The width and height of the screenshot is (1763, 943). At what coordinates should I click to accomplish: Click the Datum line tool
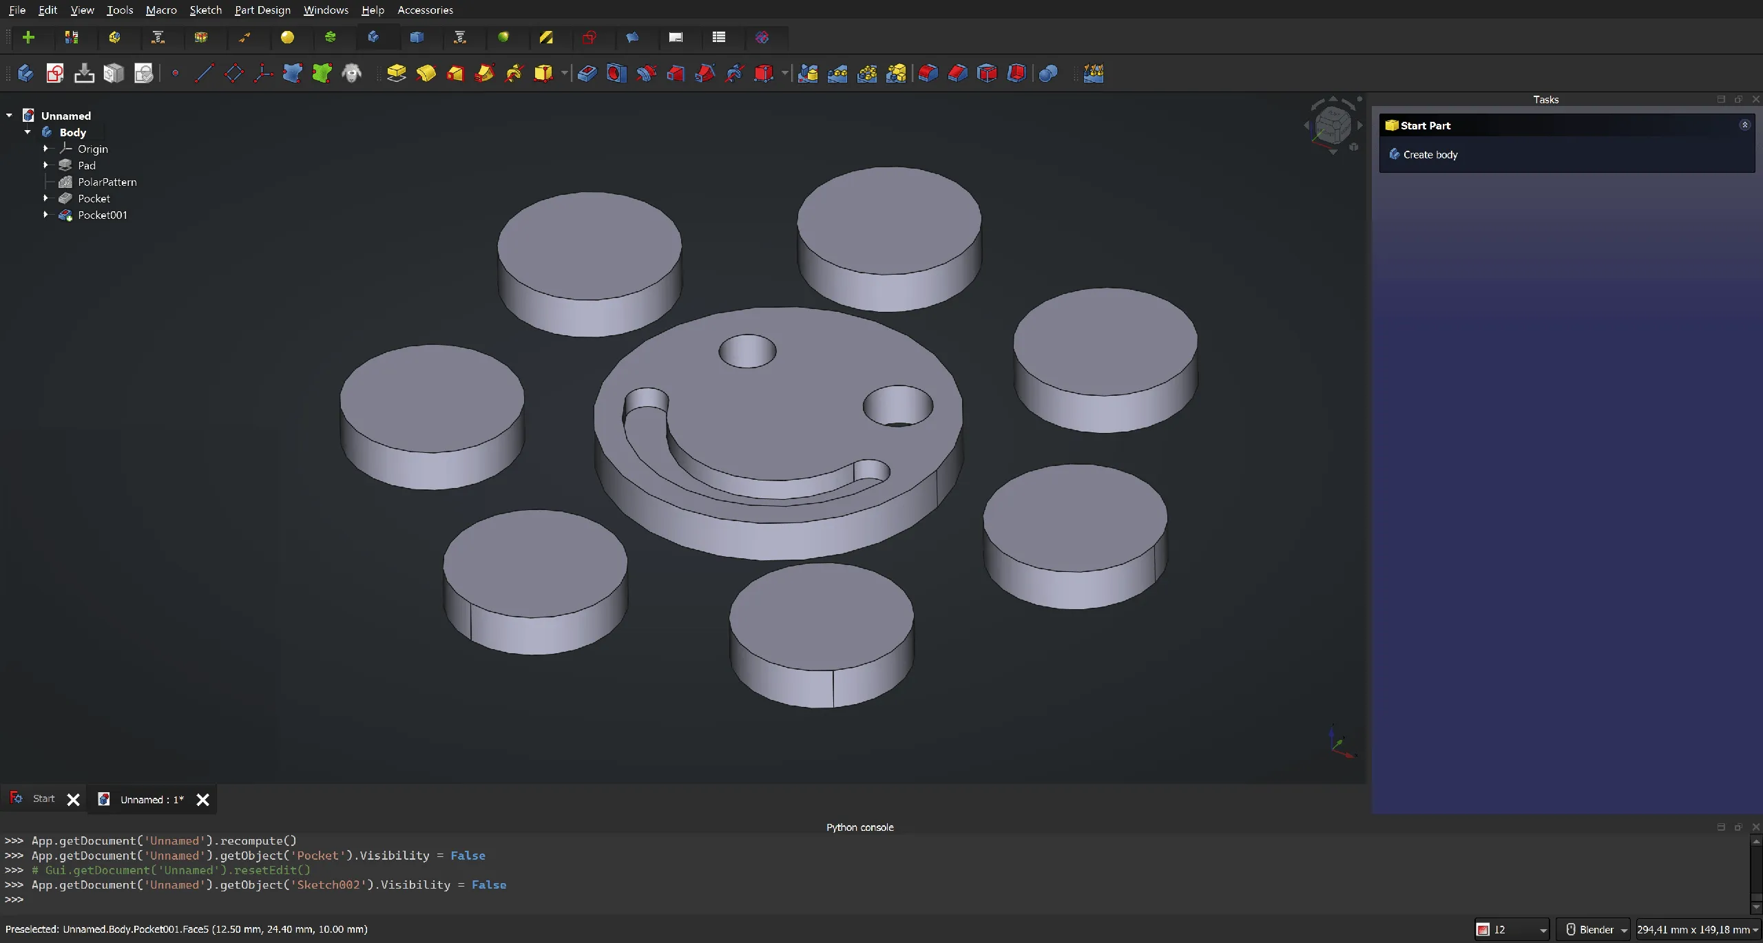coord(204,73)
